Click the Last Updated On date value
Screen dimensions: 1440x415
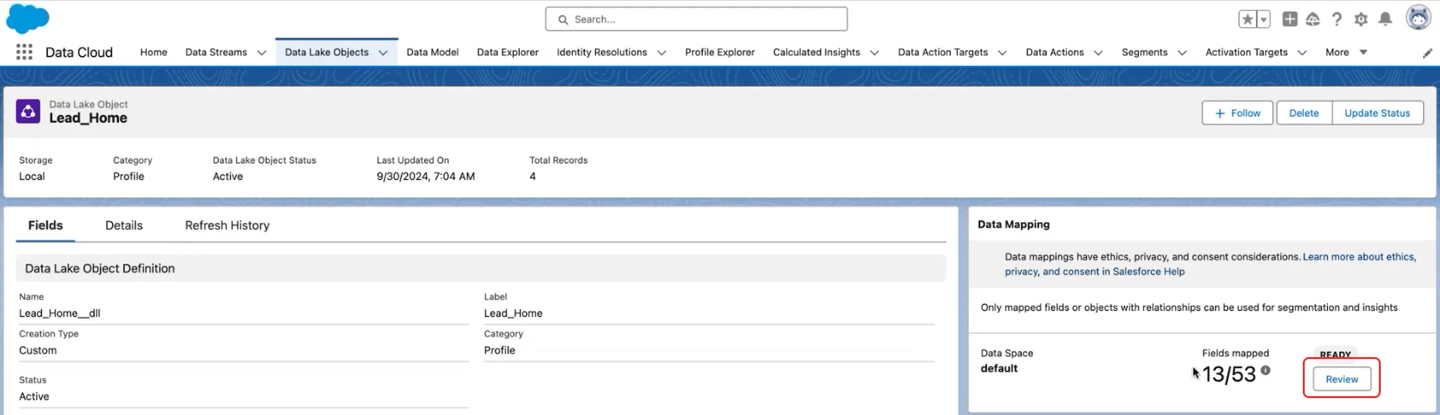tap(425, 176)
